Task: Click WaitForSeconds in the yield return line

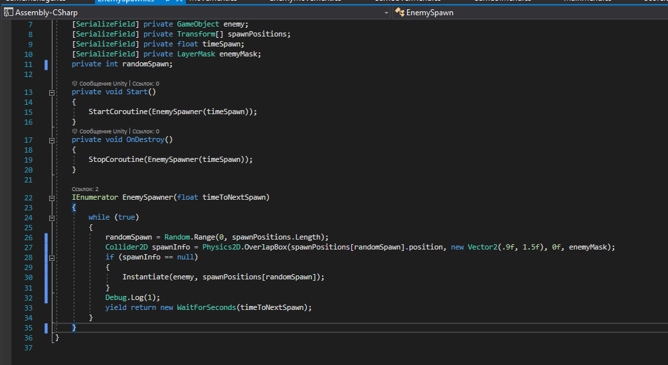Action: tap(207, 307)
